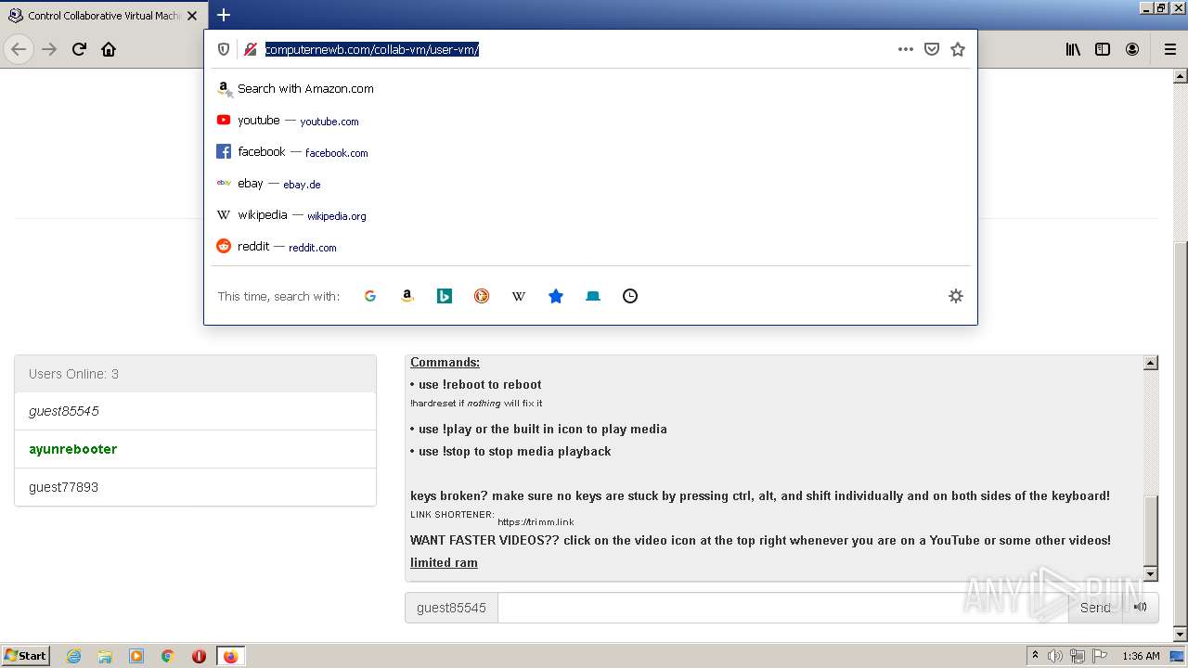
Task: Launch Chrome from the taskbar
Action: point(168,656)
